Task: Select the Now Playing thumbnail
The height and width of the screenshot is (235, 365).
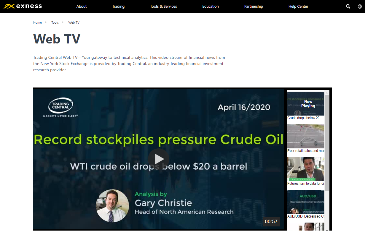Action: pos(305,103)
